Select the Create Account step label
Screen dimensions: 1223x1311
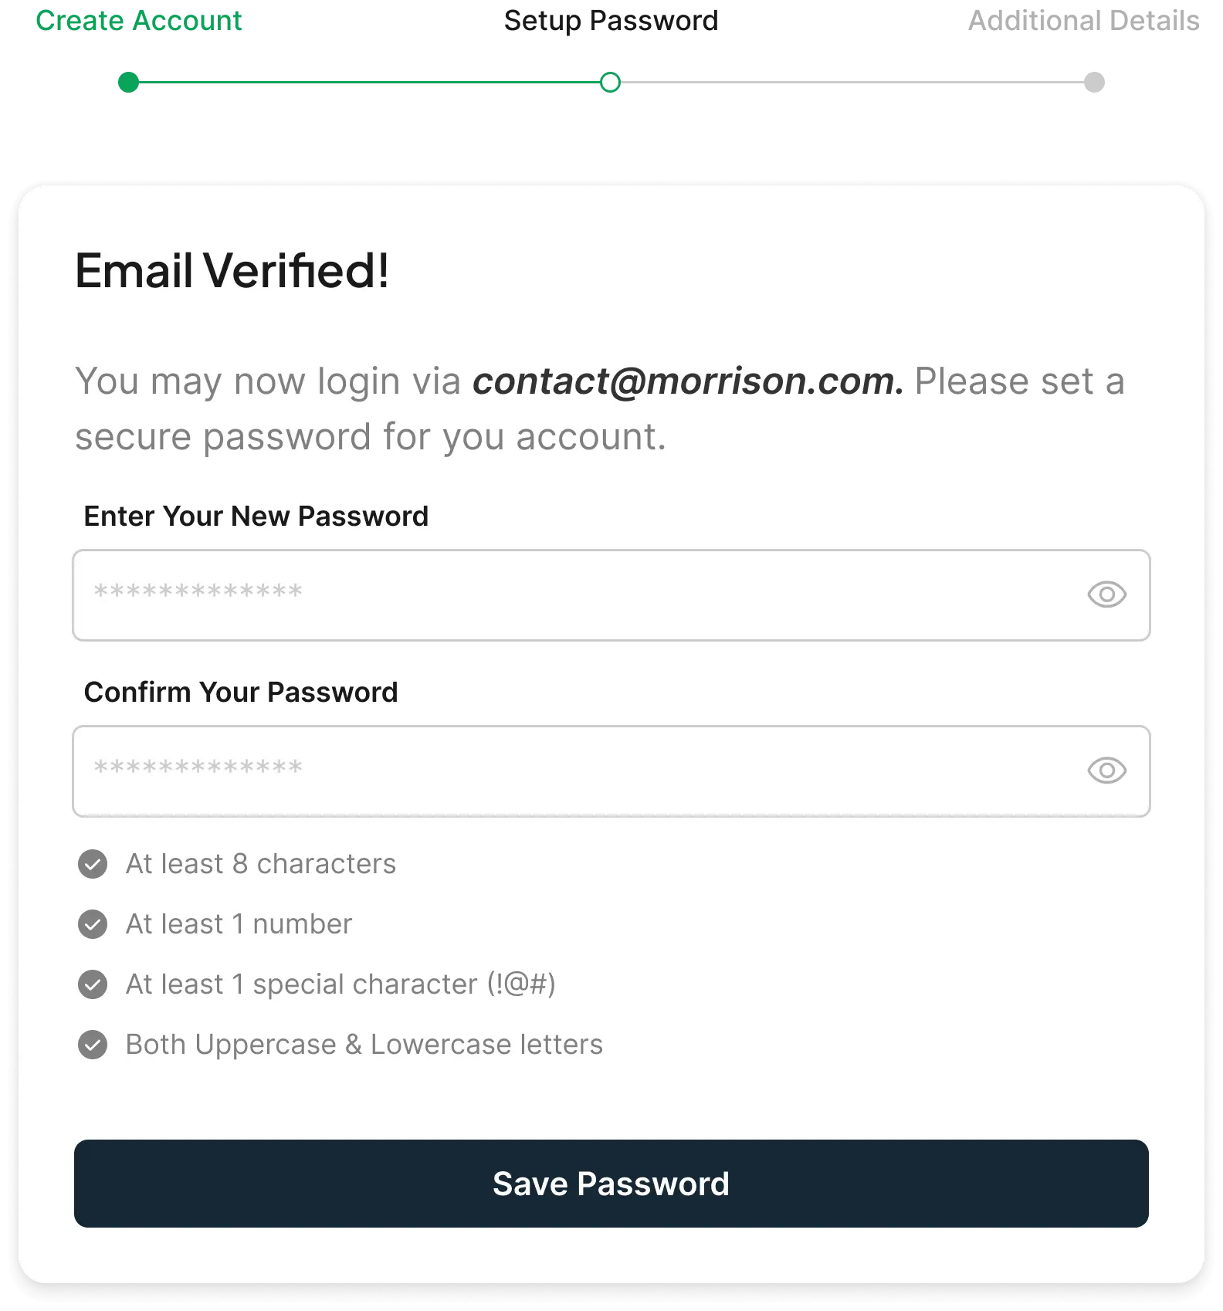140,19
